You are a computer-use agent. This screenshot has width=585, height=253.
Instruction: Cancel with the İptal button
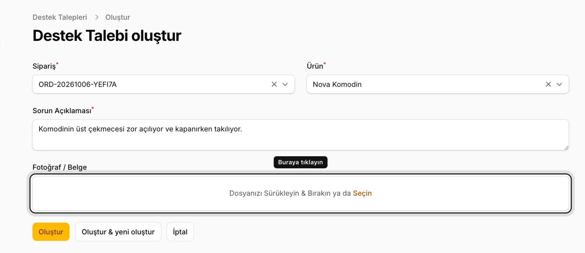tap(180, 232)
